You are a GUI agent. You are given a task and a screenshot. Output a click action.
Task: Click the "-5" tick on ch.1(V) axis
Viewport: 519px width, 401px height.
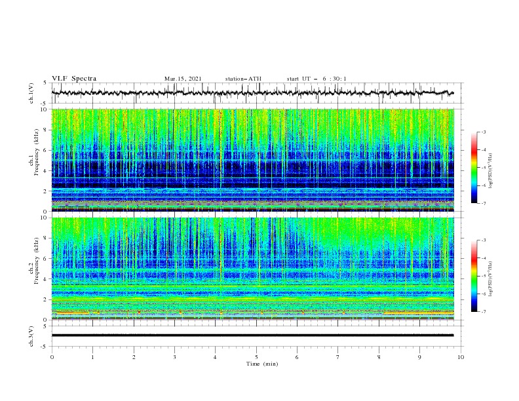45,104
